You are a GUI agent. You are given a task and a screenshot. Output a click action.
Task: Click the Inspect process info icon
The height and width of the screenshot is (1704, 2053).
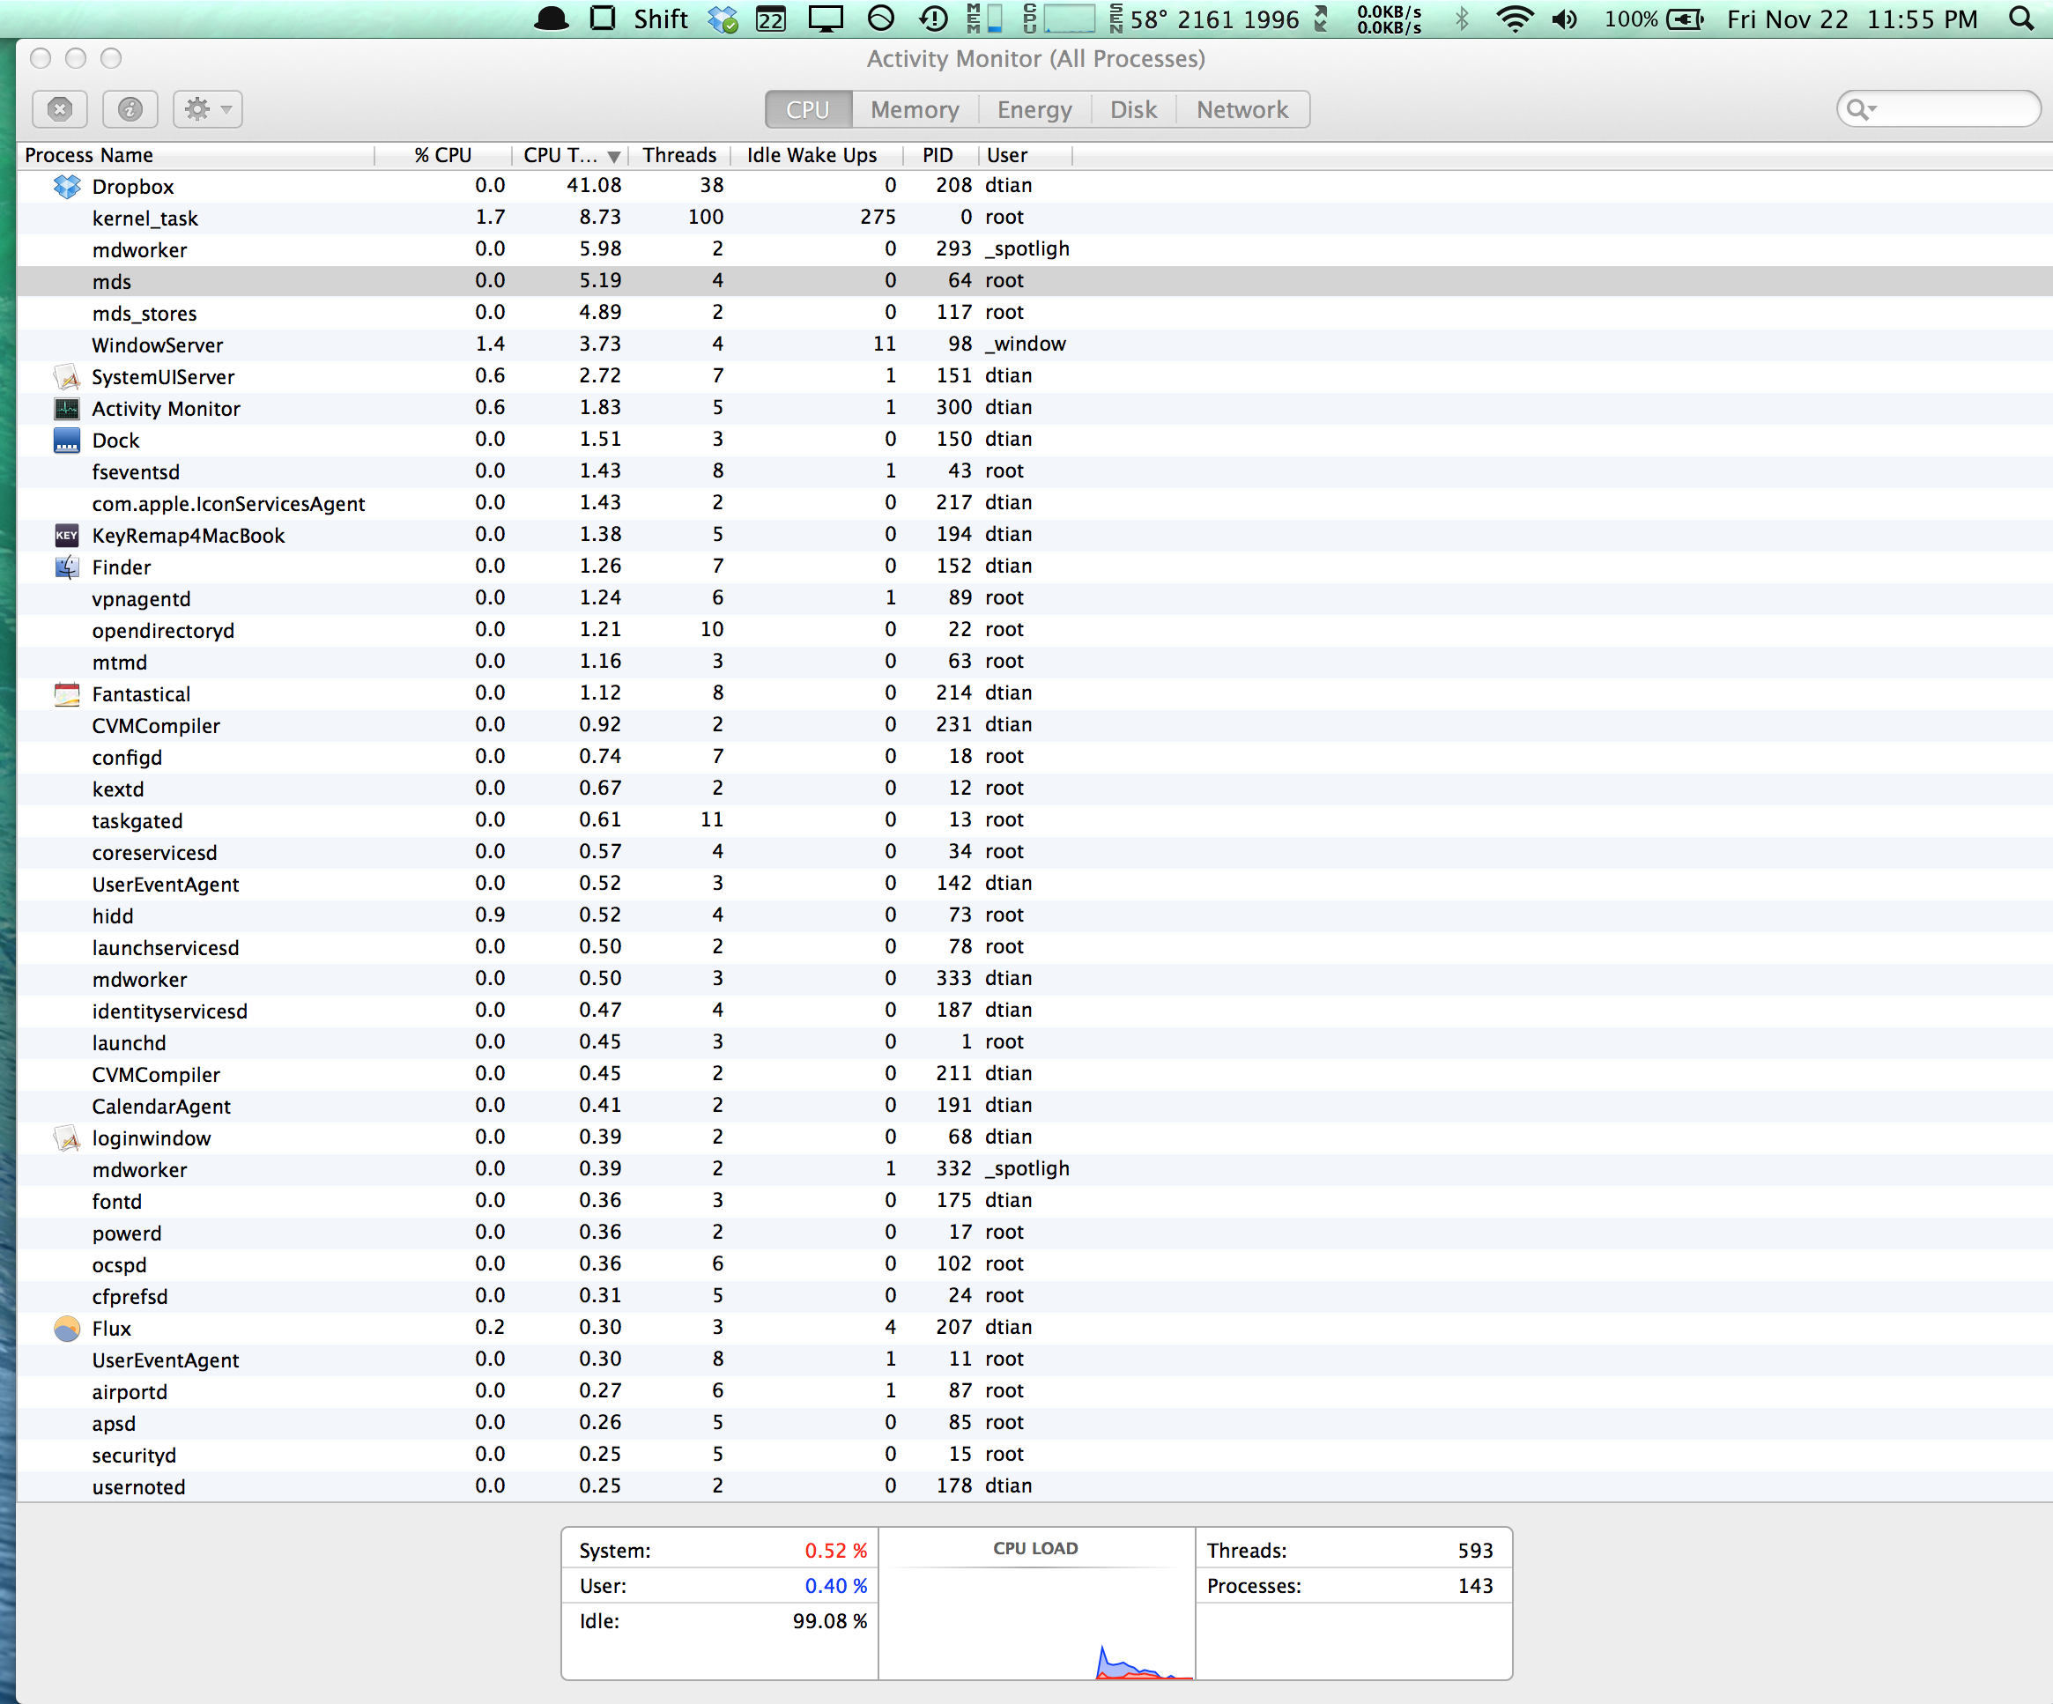pos(130,108)
